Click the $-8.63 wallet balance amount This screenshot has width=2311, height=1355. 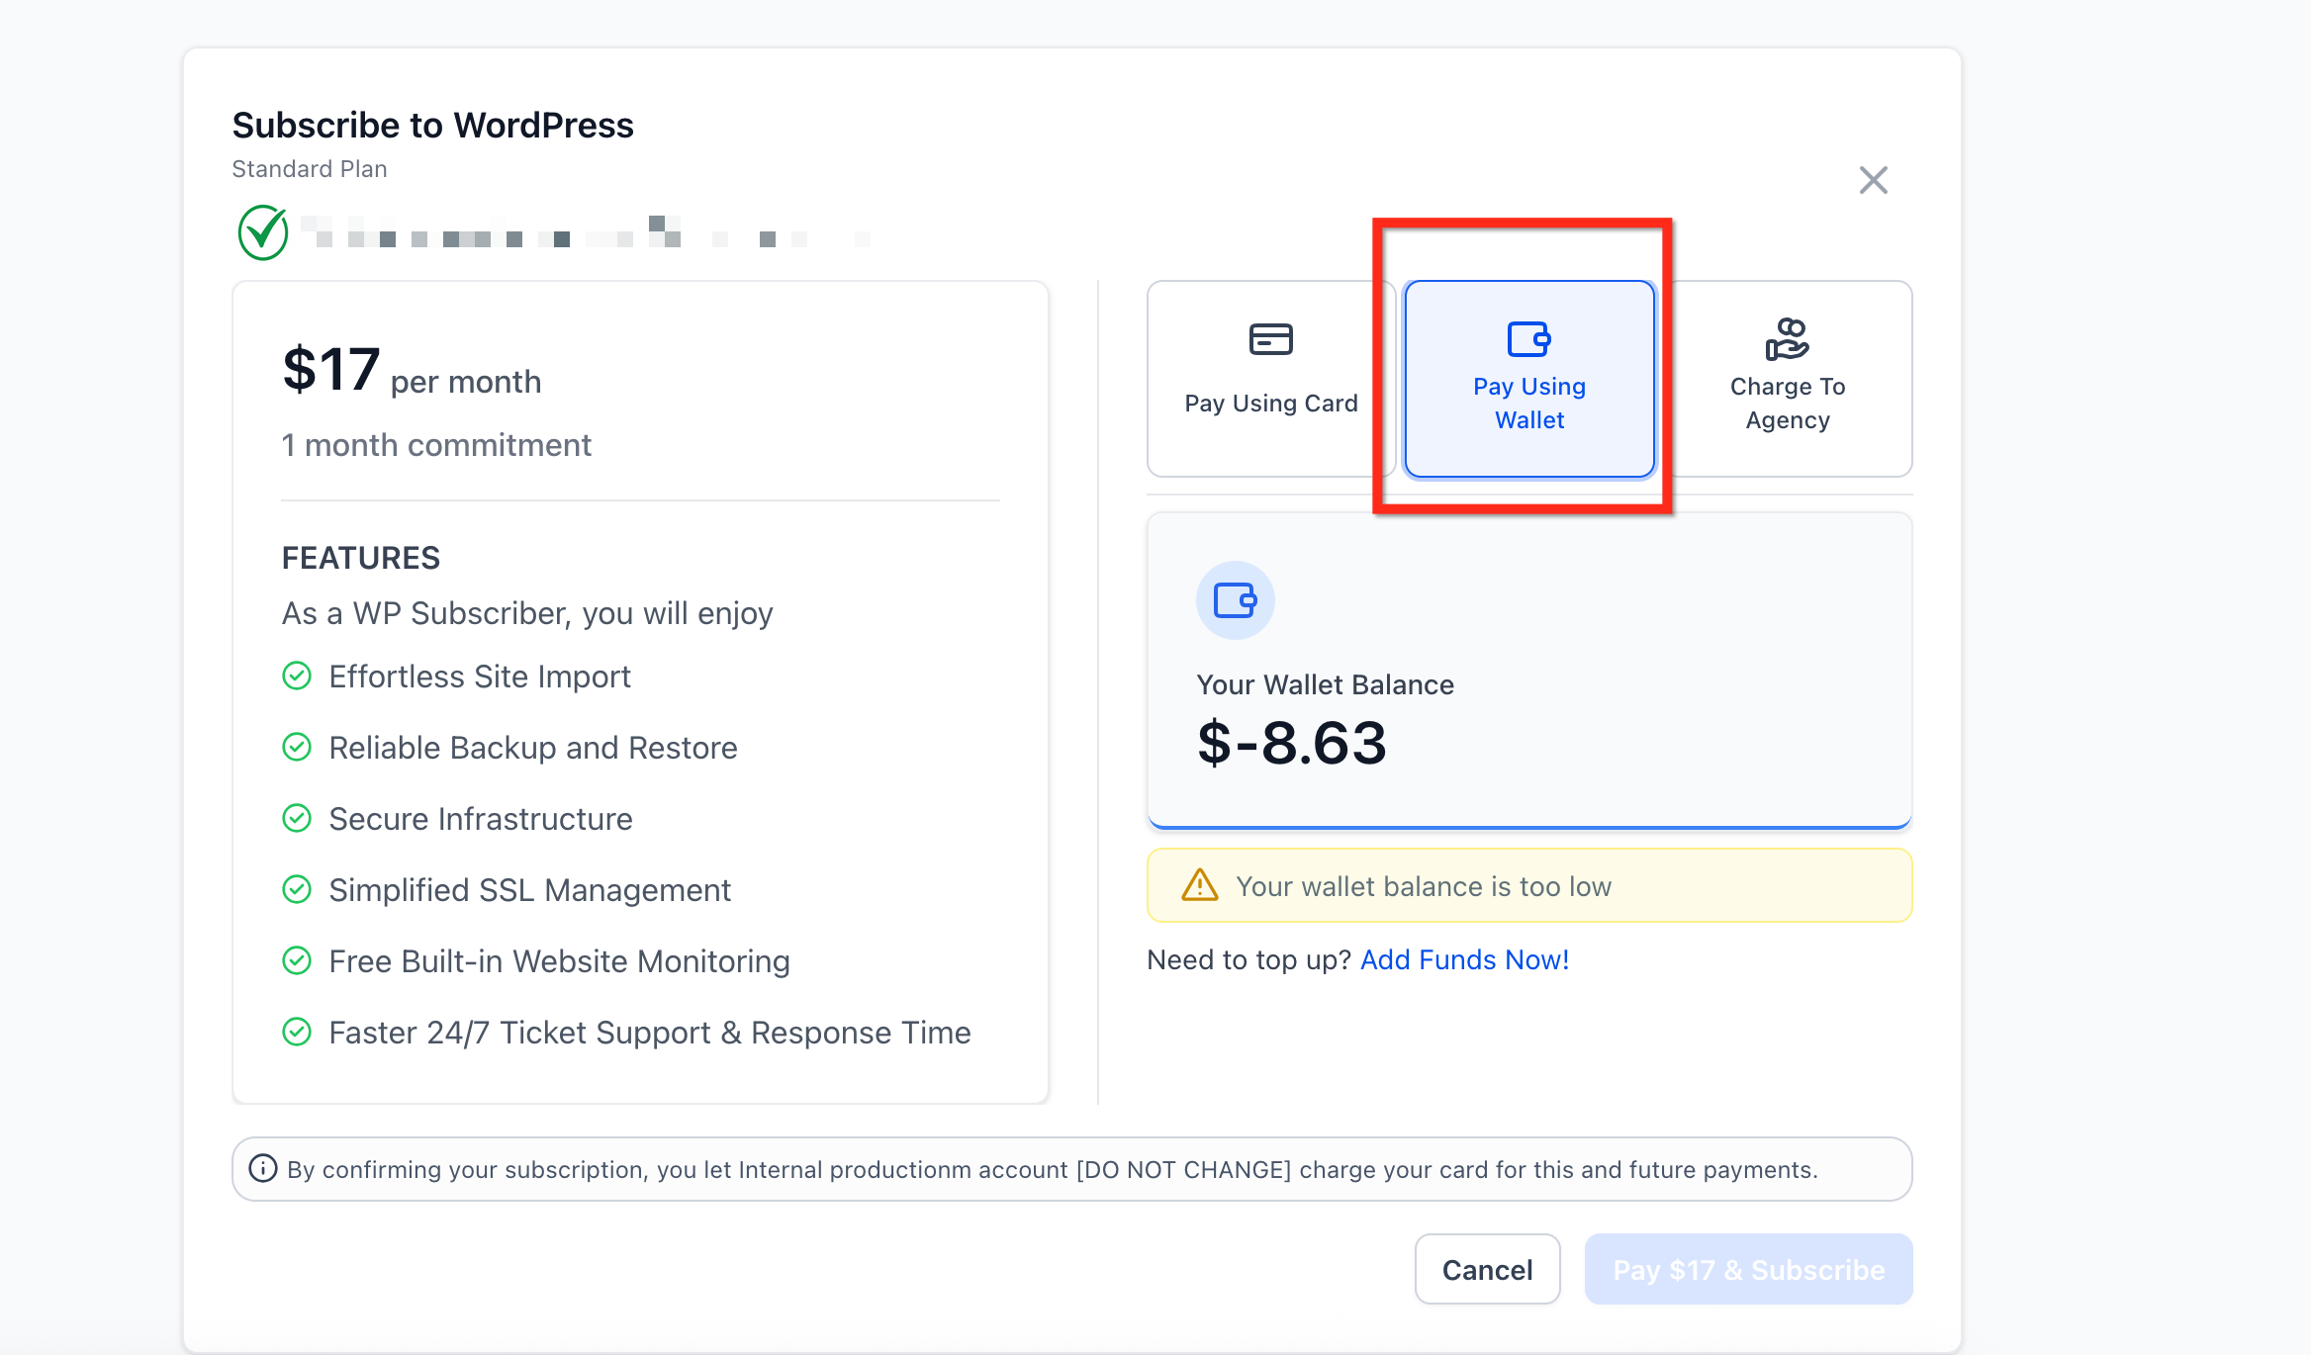click(x=1291, y=743)
